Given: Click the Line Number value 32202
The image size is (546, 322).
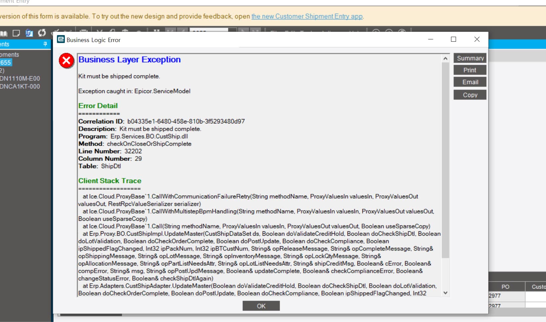Looking at the screenshot, I should coord(133,151).
